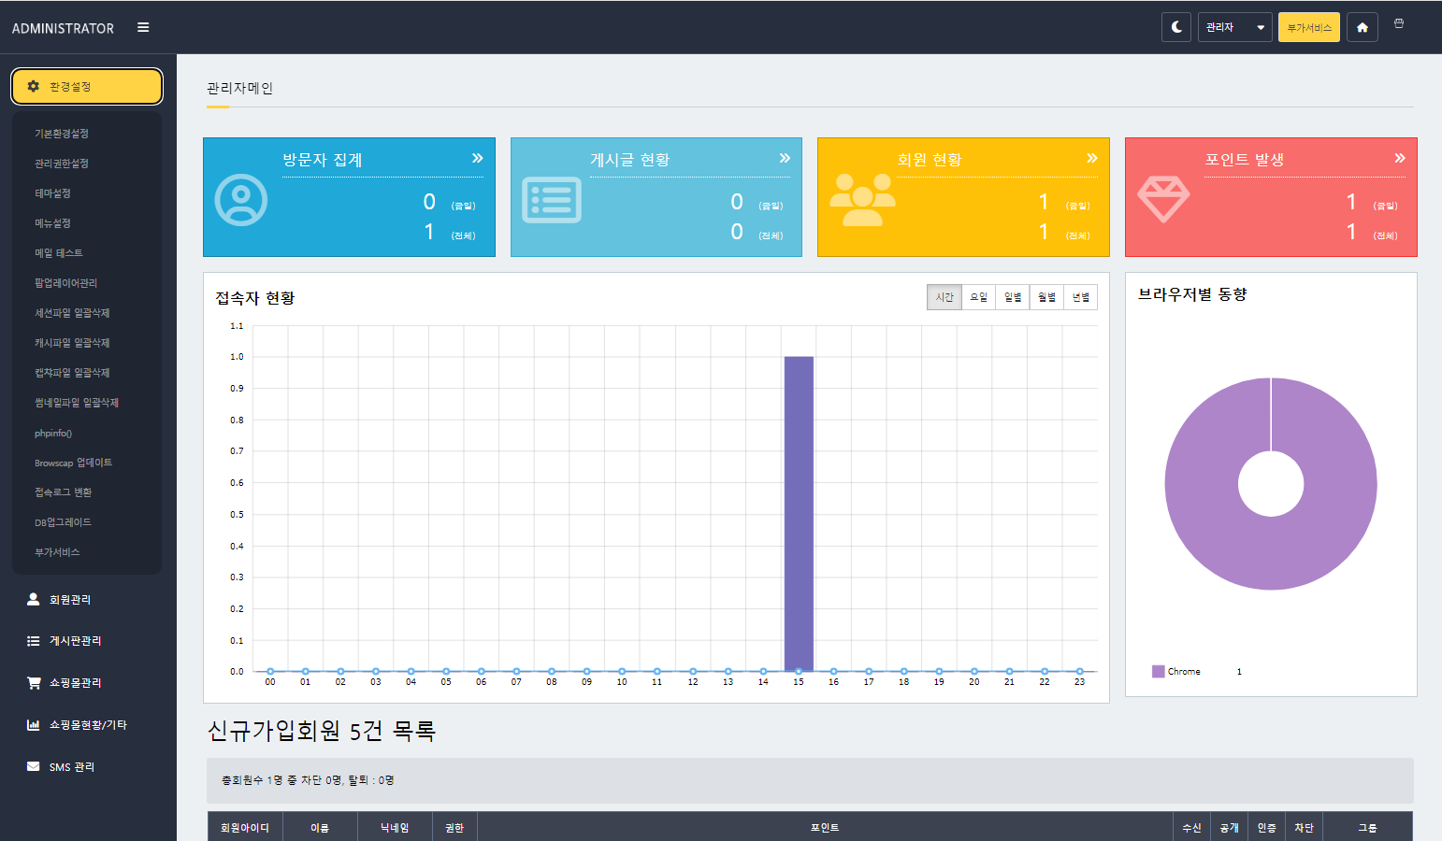The image size is (1442, 841).
Task: Click the Chrome legend color swatch
Action: 1158,671
